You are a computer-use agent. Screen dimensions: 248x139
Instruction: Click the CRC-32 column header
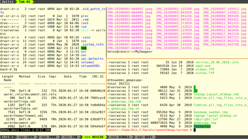pyautogui.click(x=98, y=76)
